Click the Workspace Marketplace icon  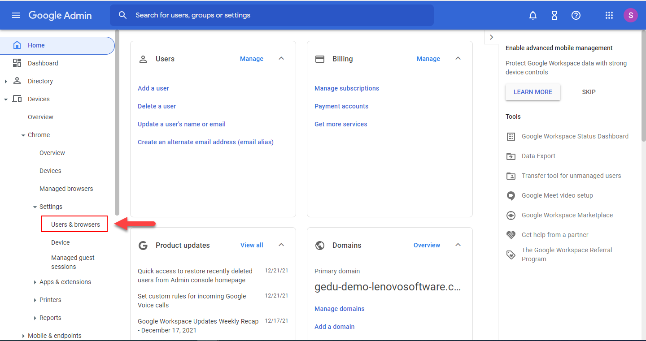click(x=511, y=216)
